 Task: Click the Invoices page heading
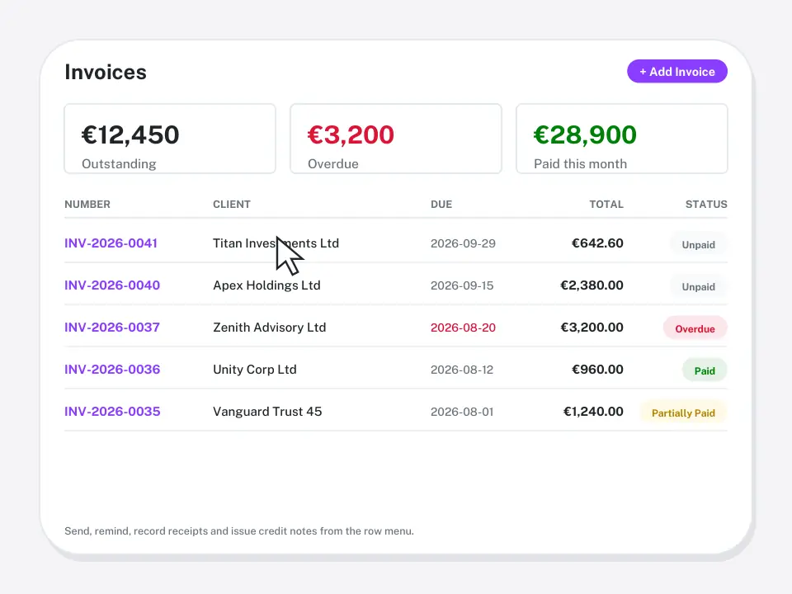[106, 73]
